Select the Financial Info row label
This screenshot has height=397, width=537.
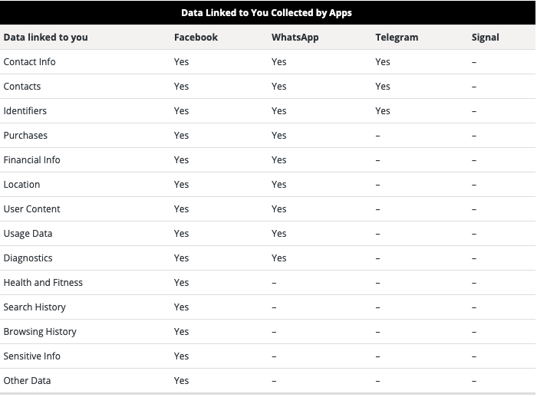click(x=32, y=160)
